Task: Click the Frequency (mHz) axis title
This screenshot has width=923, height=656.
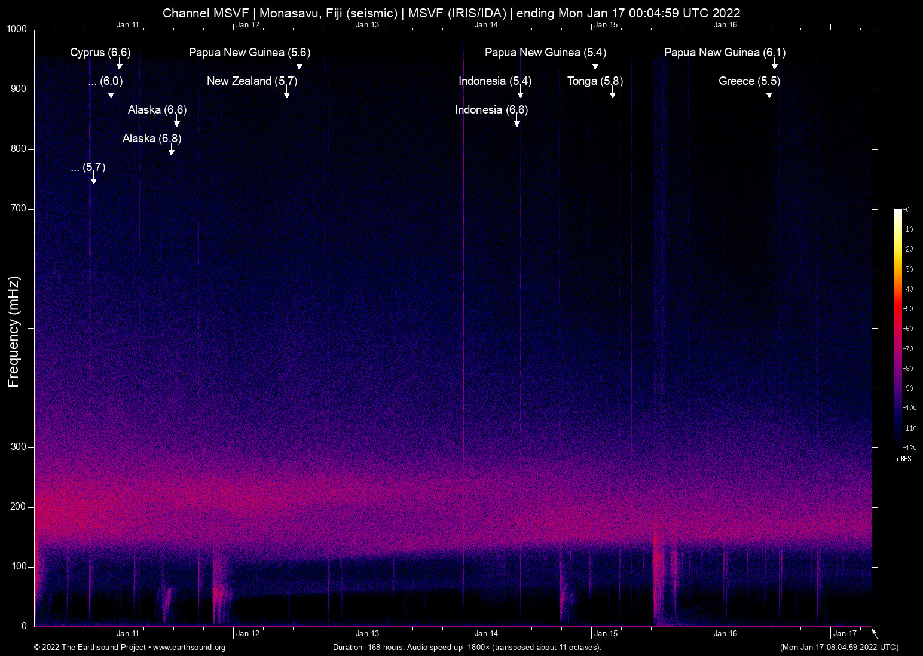Action: [x=13, y=332]
